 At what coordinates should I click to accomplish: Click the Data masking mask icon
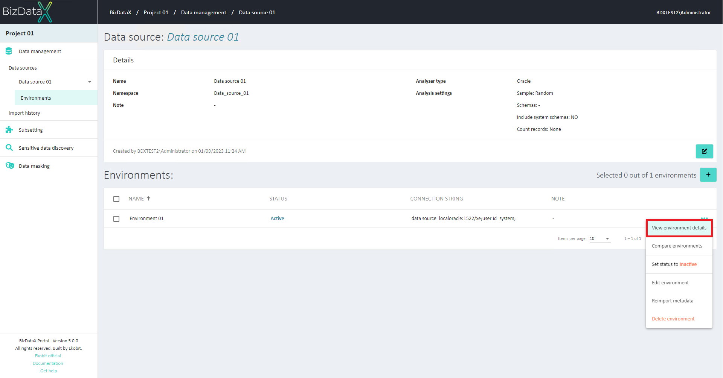click(10, 166)
